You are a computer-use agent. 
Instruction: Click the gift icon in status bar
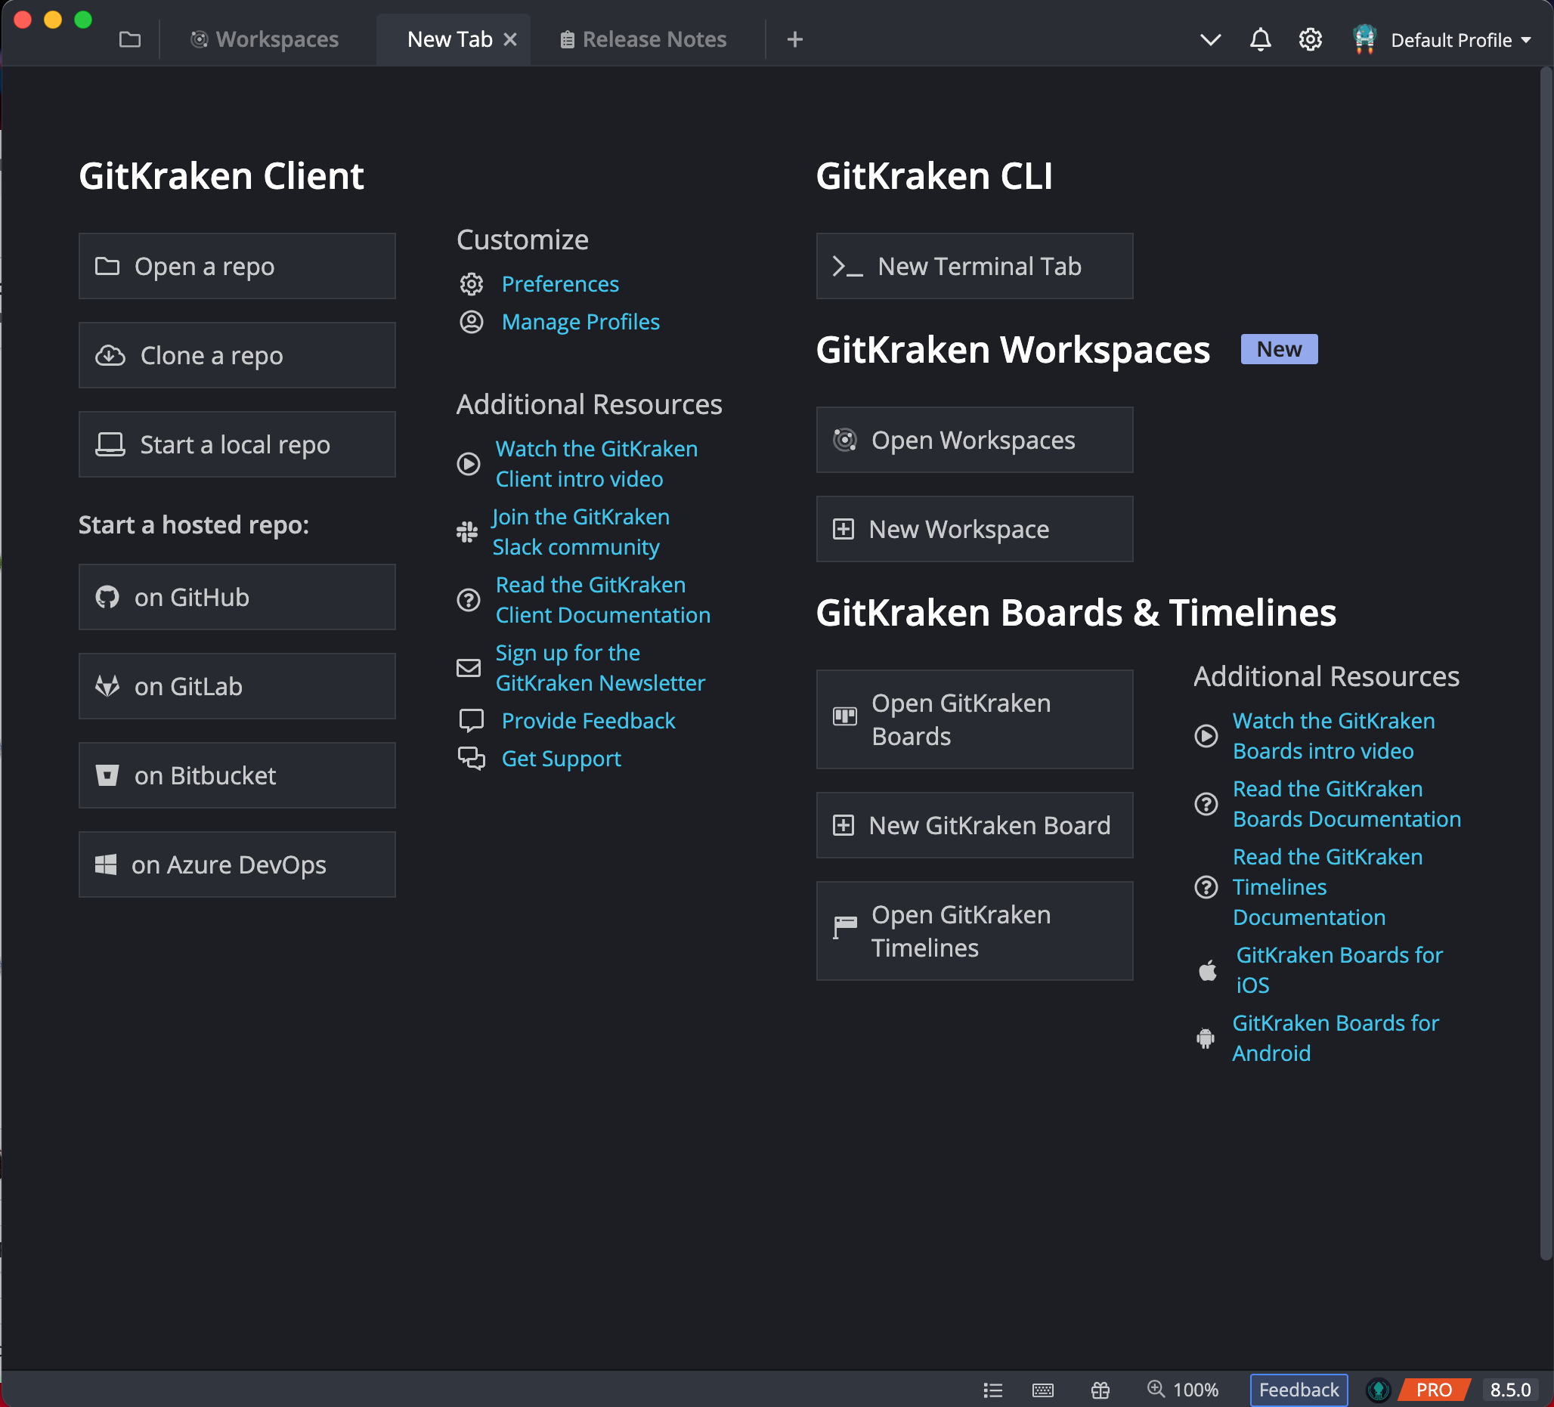click(1100, 1390)
